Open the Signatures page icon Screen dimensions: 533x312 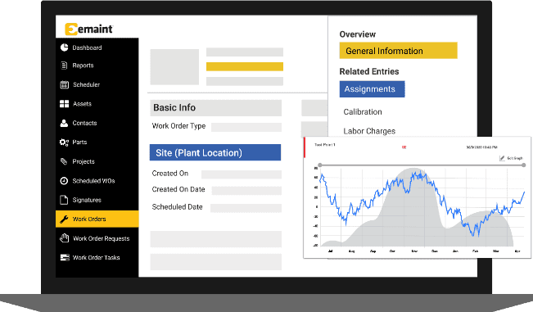64,200
